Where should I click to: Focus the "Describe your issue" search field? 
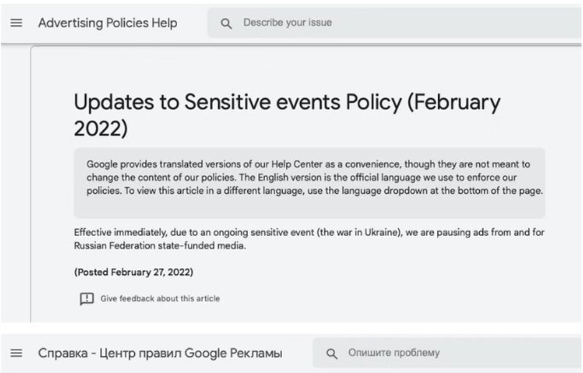[373, 23]
